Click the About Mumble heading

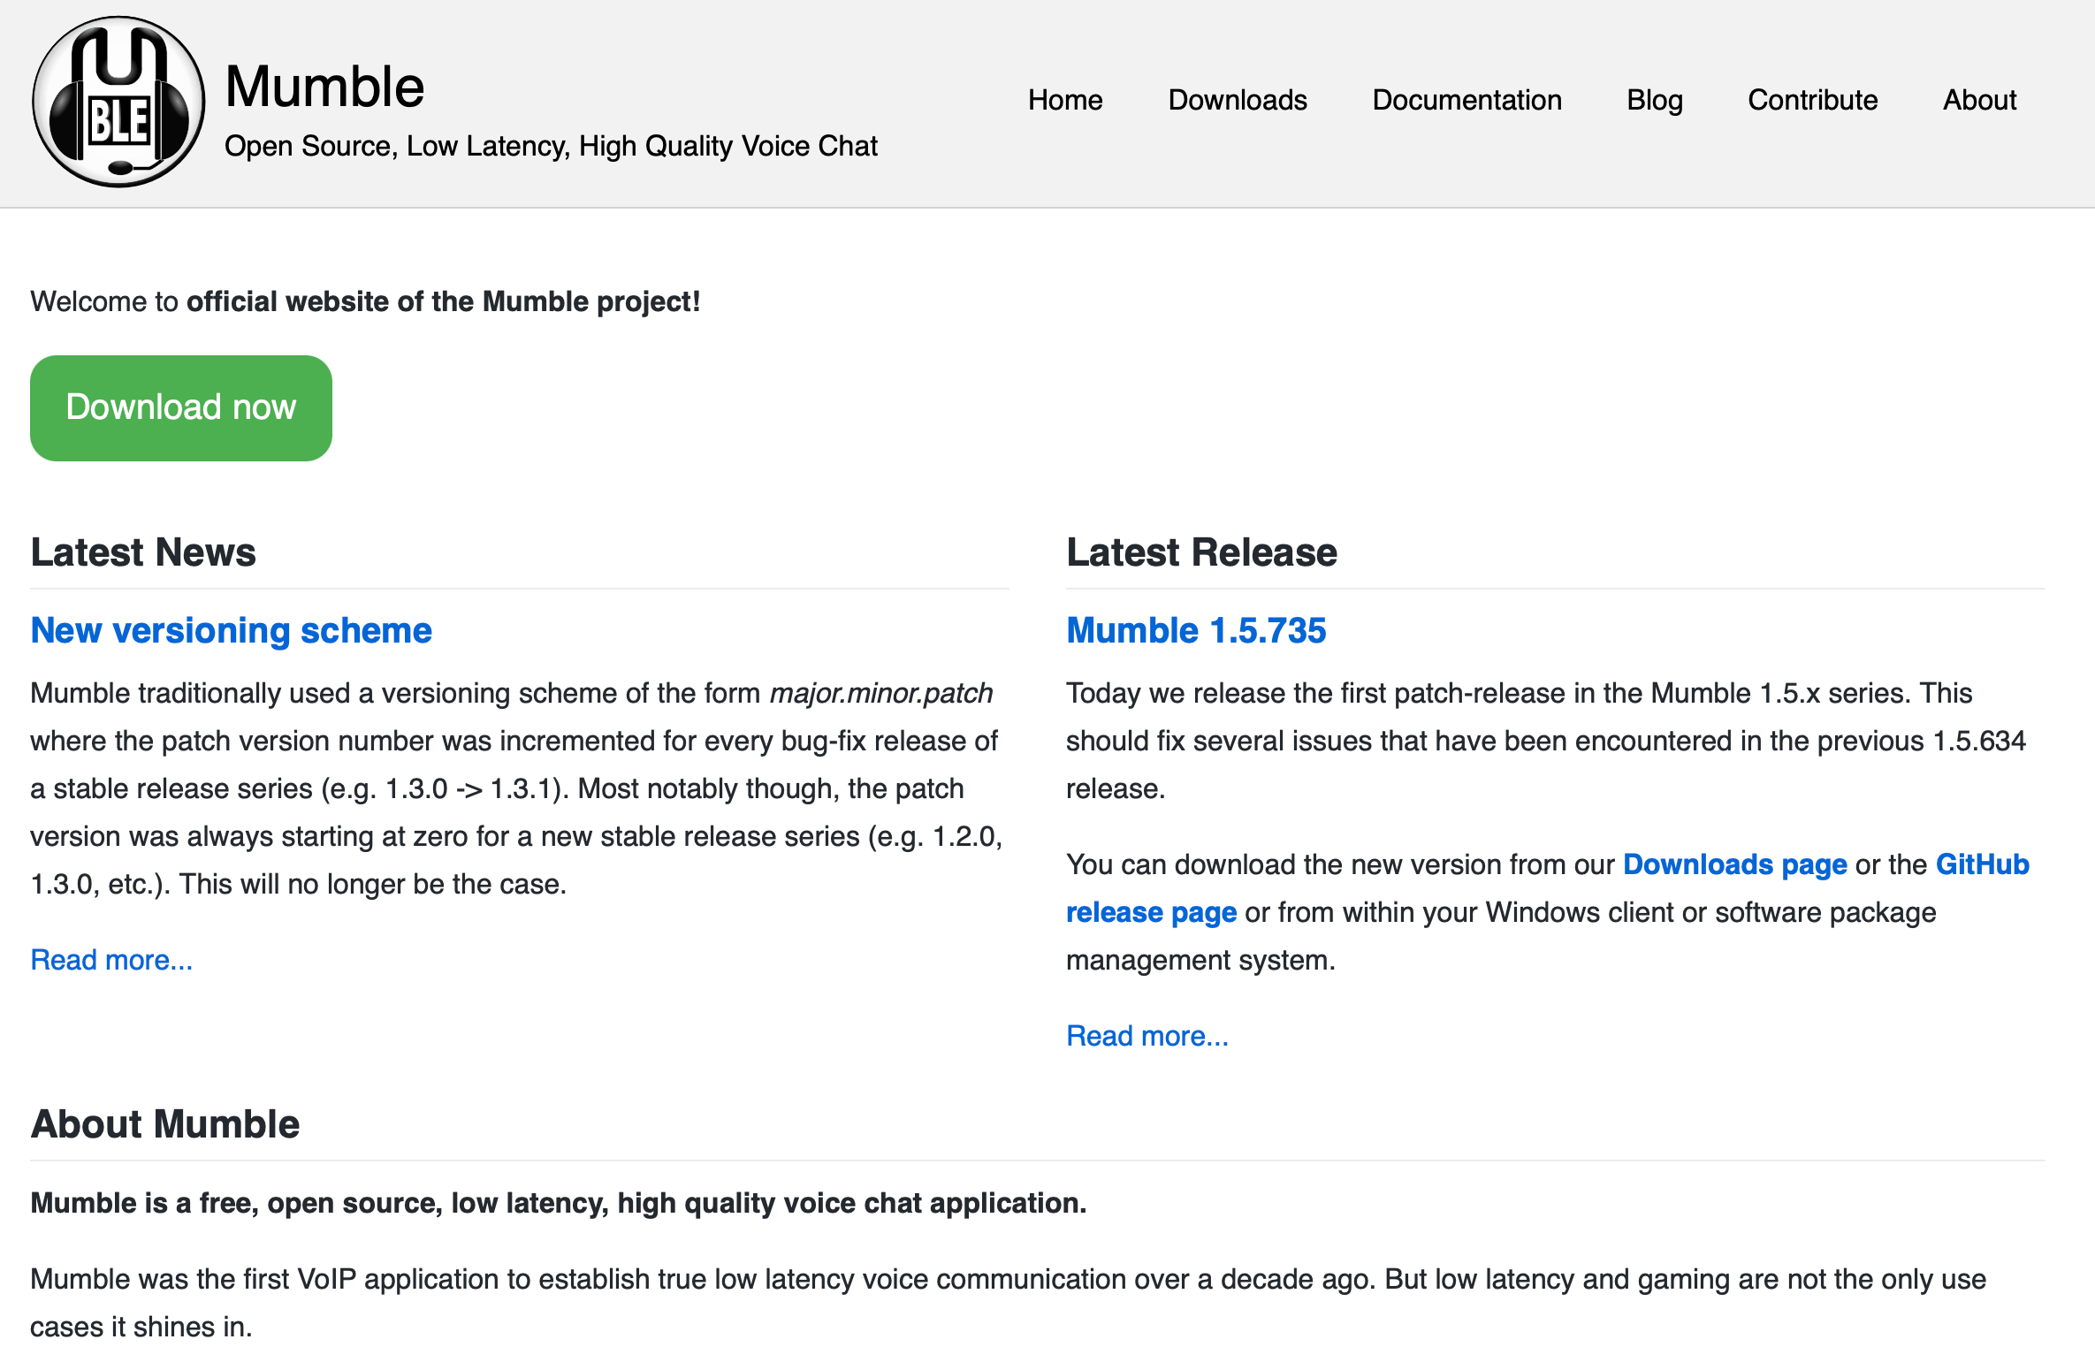165,1124
